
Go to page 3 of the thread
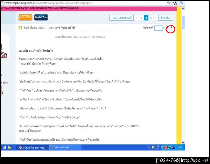point(151,17)
